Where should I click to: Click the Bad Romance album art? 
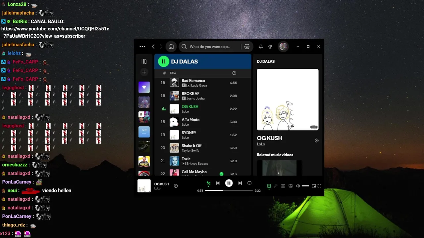tap(174, 83)
